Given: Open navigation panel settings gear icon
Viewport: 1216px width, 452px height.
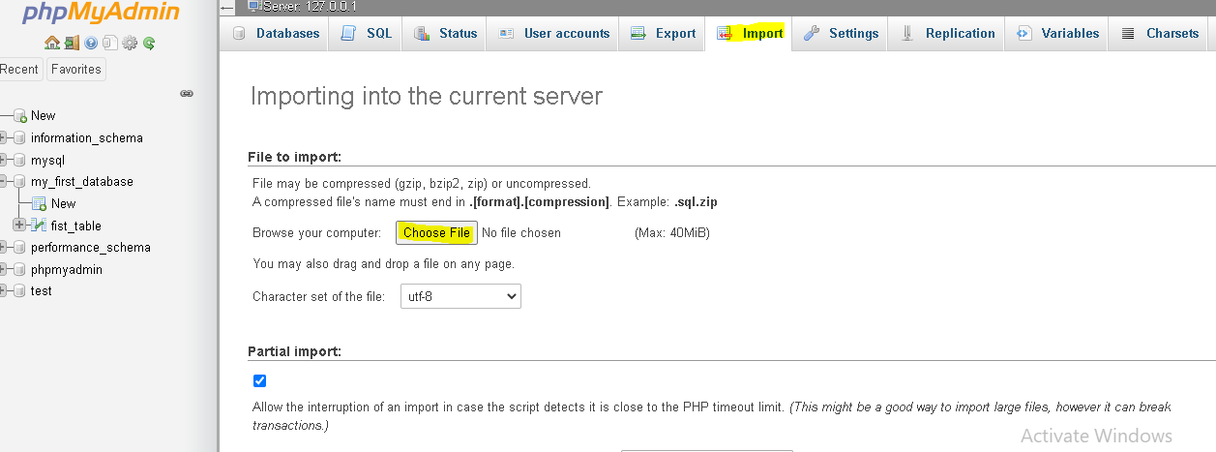Looking at the screenshot, I should [x=130, y=43].
